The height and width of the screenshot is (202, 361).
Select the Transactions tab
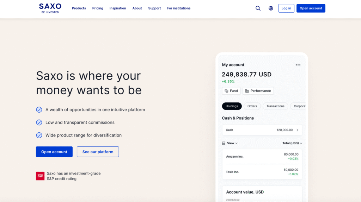click(x=275, y=106)
